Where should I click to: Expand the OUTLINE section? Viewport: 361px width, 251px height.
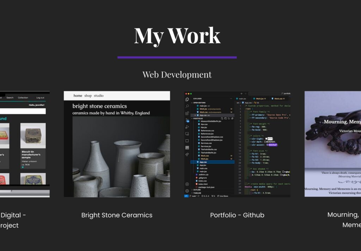[x=192, y=190]
